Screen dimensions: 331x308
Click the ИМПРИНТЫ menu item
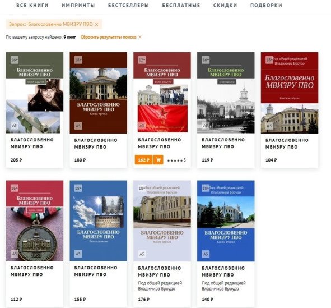[x=78, y=6]
